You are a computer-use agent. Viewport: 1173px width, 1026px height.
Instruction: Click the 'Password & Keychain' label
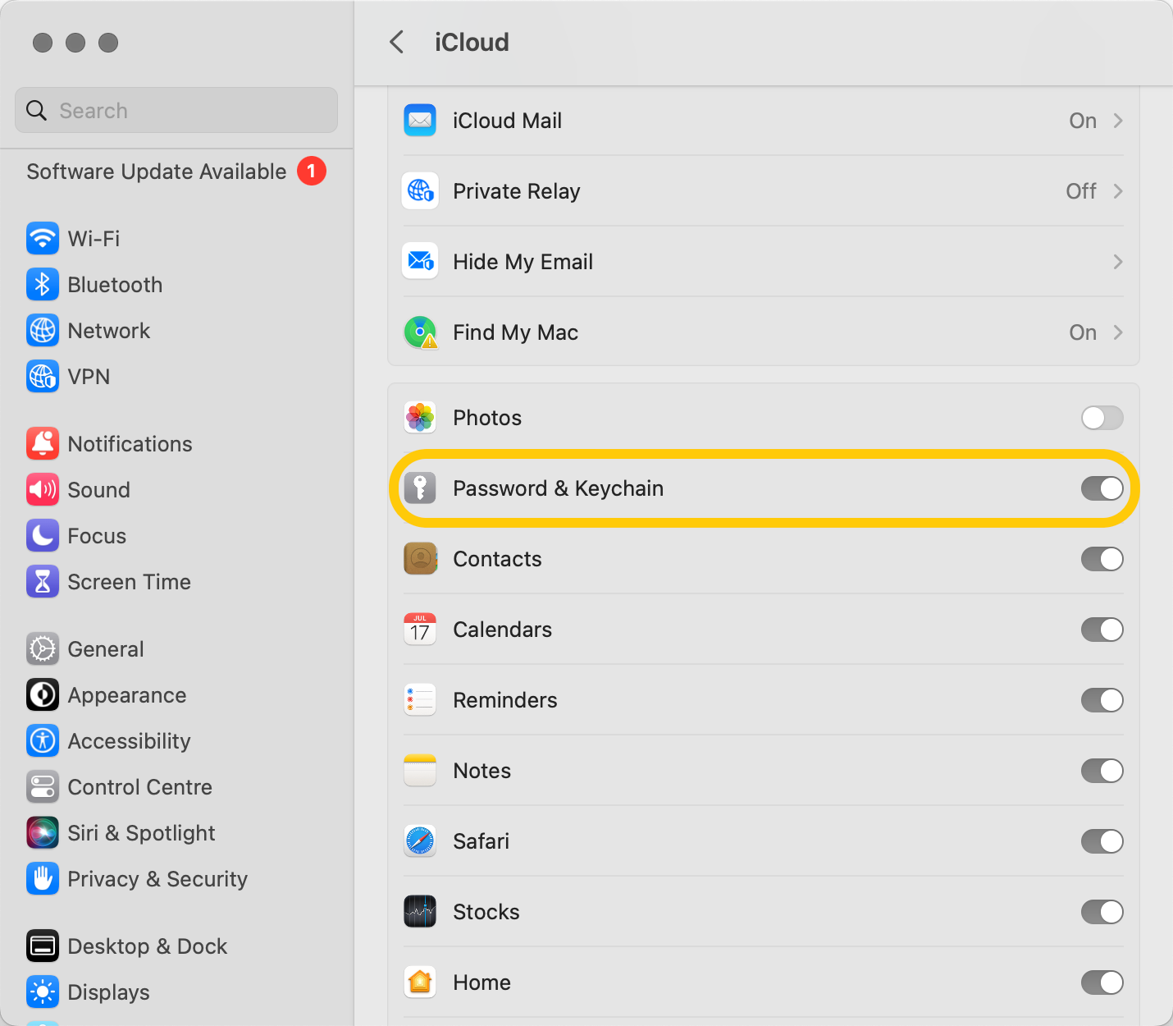[x=559, y=488]
